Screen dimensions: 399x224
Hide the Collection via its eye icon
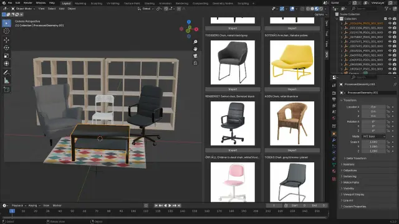(390, 19)
